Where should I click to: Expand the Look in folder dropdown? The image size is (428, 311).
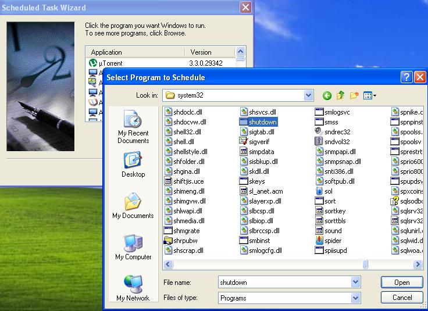(308, 95)
